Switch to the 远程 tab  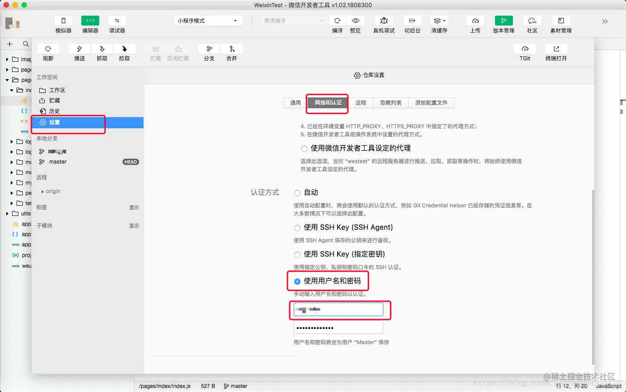pyautogui.click(x=361, y=103)
